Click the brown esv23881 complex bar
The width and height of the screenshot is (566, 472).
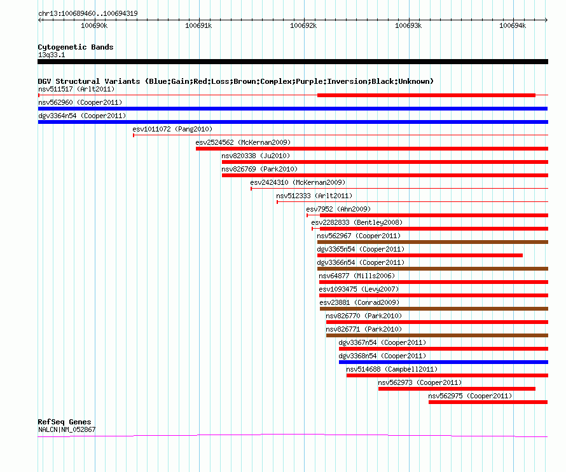pyautogui.click(x=434, y=309)
